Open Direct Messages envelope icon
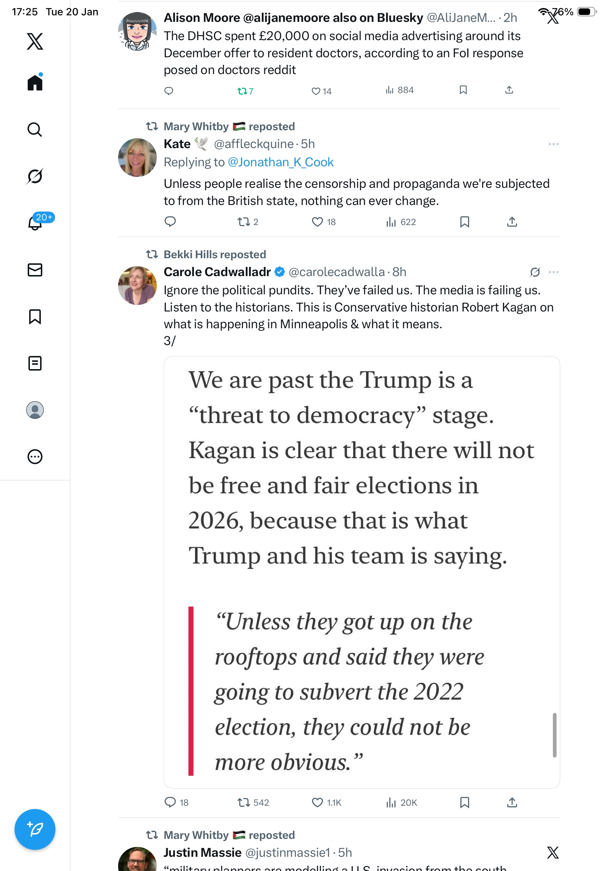Screen dimensions: 608x871 coord(35,270)
